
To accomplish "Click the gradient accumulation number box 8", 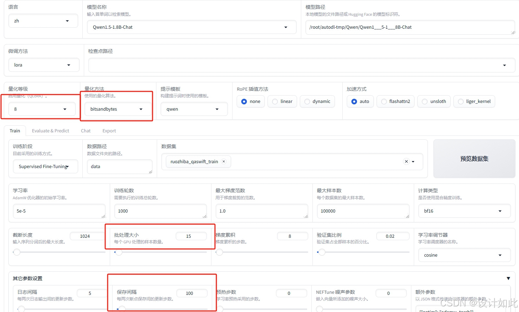I will [x=292, y=236].
